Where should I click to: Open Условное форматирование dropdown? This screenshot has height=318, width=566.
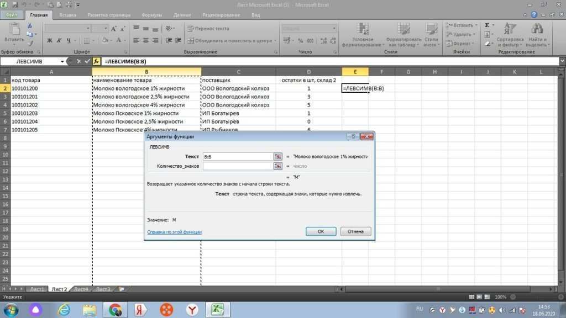[363, 33]
